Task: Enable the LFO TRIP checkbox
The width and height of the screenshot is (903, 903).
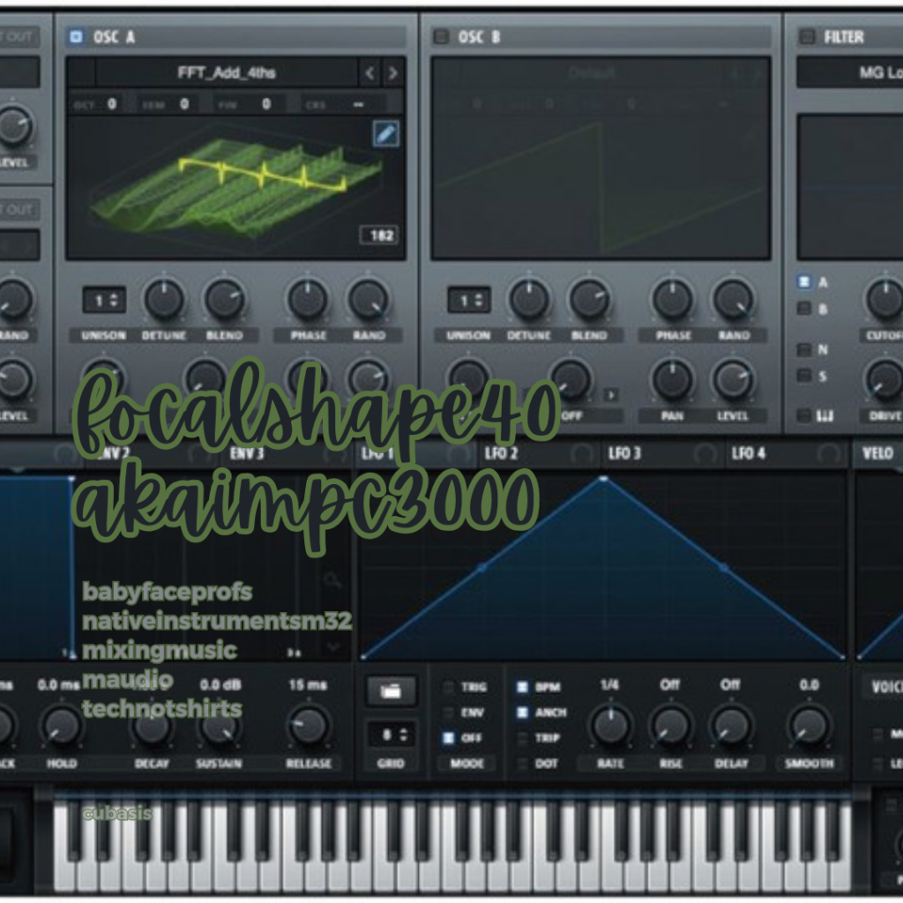Action: (x=522, y=738)
